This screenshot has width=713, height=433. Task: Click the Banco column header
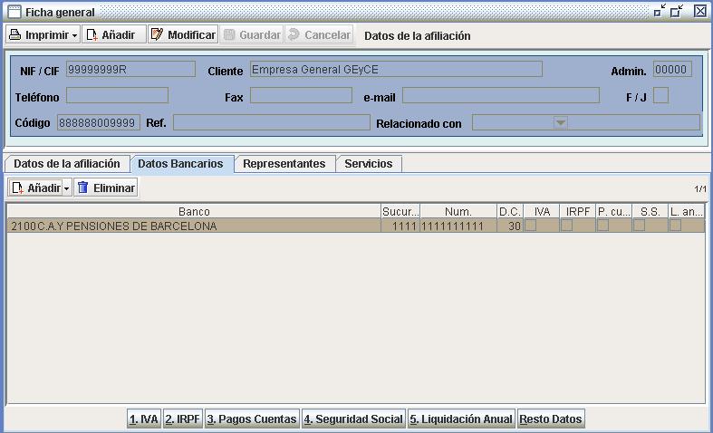click(x=194, y=211)
